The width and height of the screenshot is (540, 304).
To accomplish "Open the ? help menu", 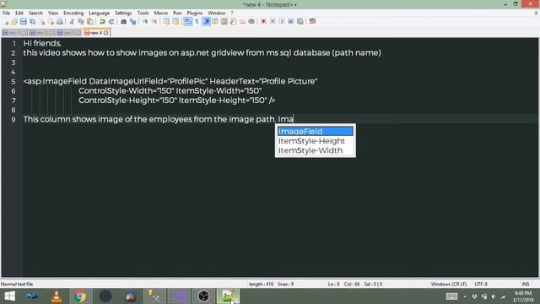I will (232, 14).
